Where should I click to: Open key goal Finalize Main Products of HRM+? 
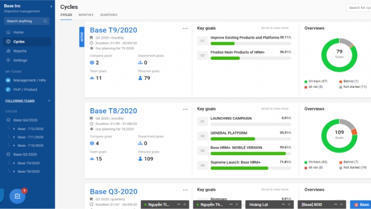tap(237, 52)
